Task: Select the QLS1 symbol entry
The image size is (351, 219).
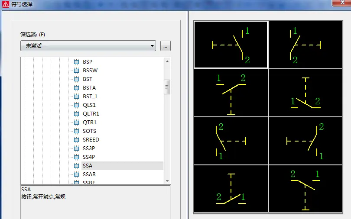Action: click(x=89, y=105)
